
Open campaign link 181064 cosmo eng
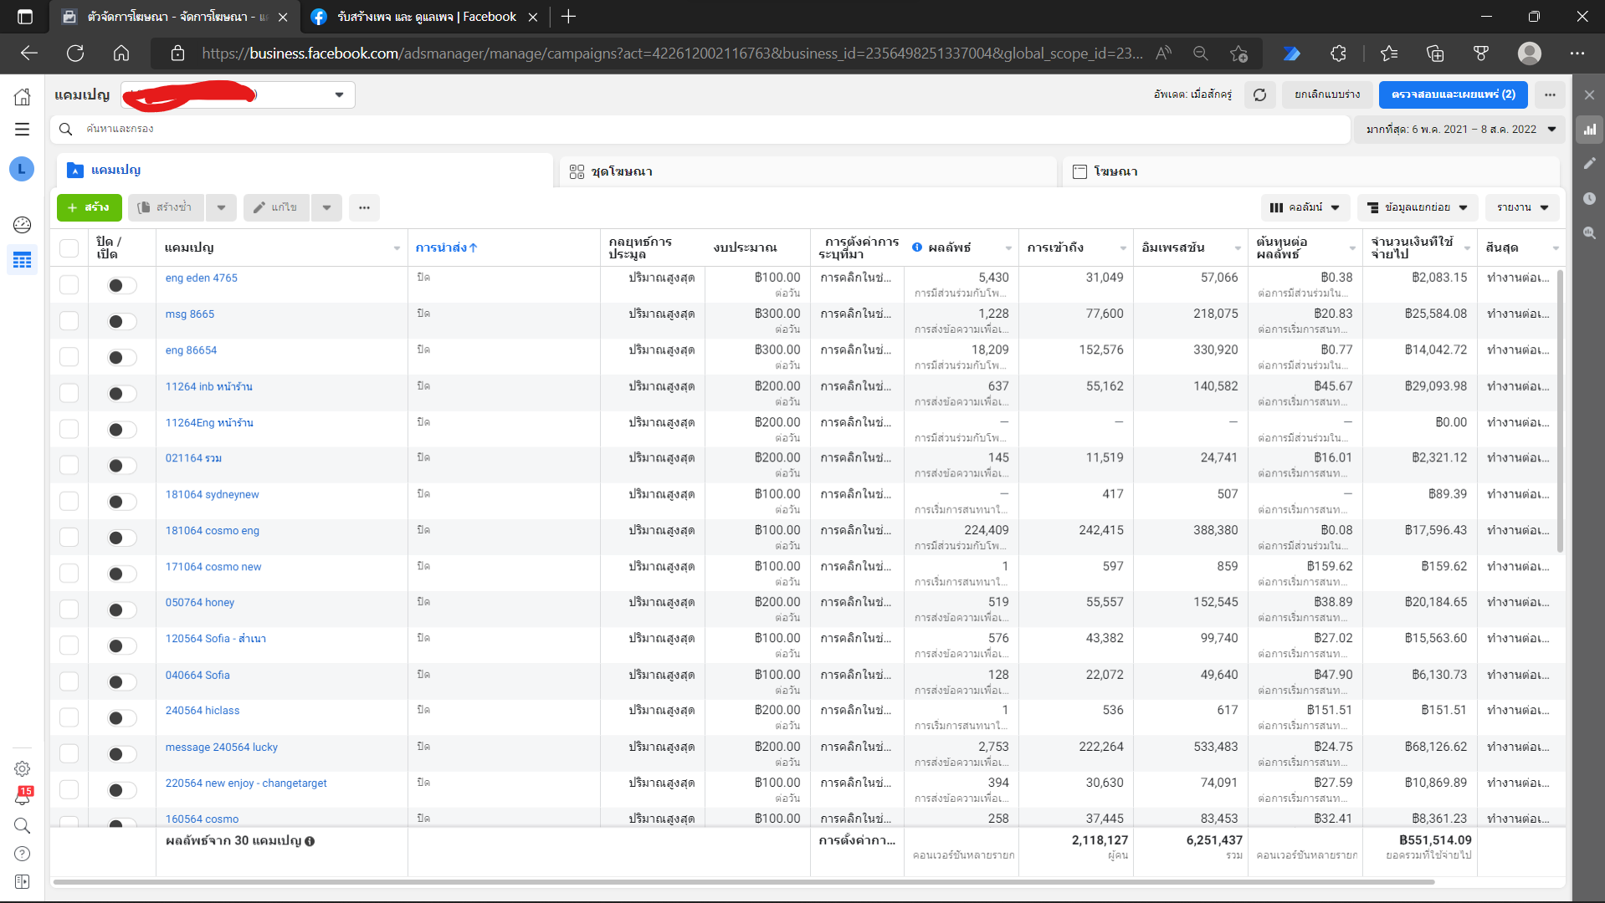click(212, 531)
